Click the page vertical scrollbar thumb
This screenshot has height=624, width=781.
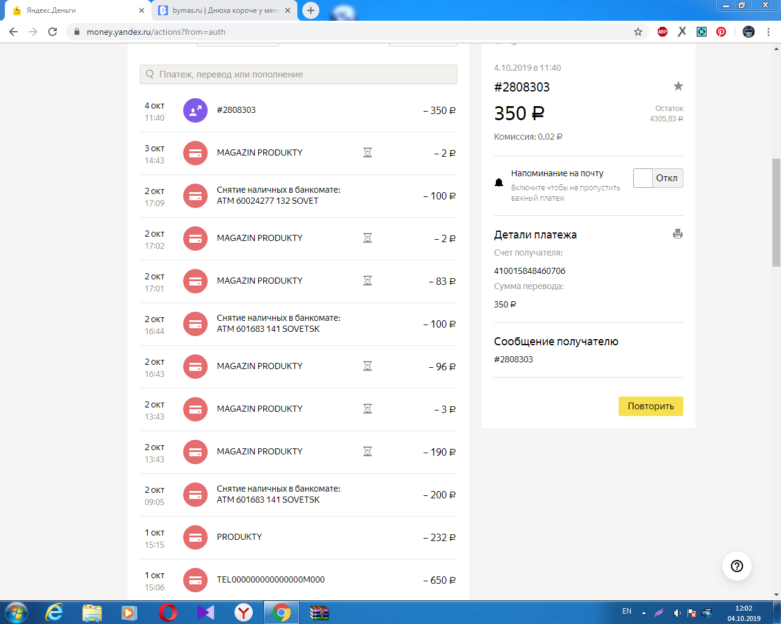point(776,212)
